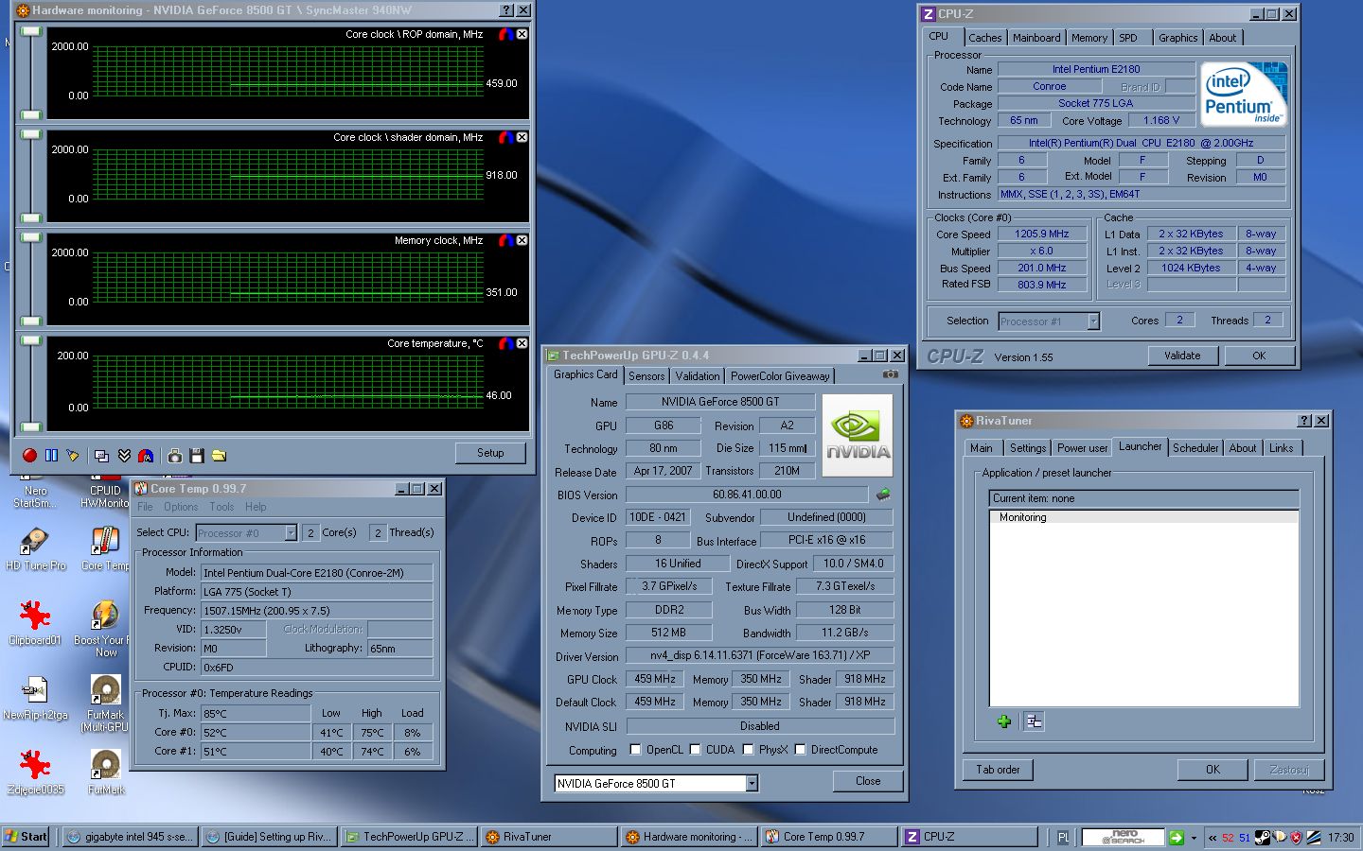Open FurMark (Multi-GPU) desktop shortcut
1363x851 pixels.
(105, 703)
